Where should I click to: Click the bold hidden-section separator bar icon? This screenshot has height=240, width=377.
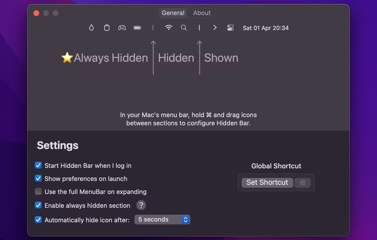(199, 28)
